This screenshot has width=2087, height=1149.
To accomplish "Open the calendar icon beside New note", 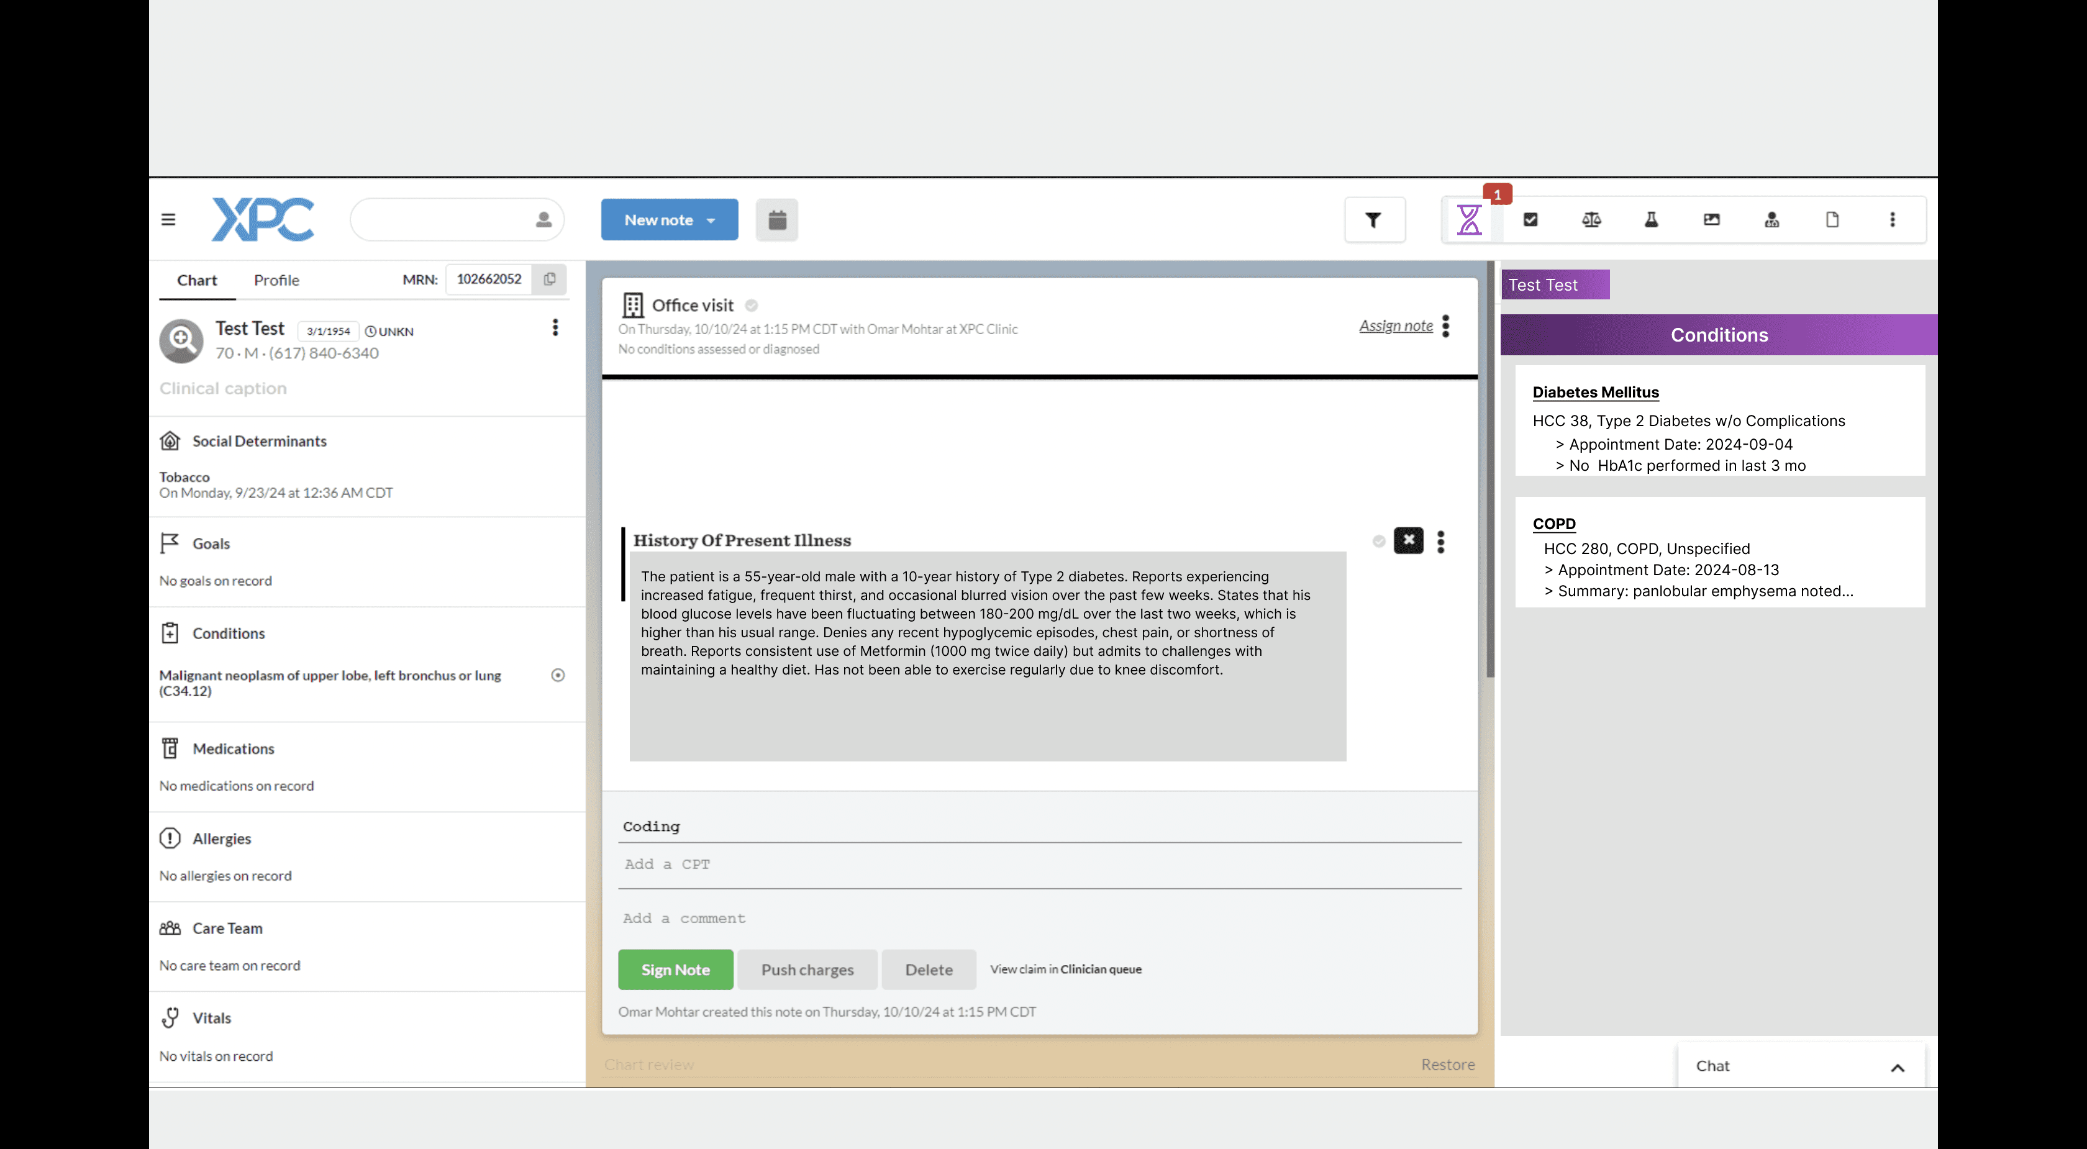I will coord(777,220).
